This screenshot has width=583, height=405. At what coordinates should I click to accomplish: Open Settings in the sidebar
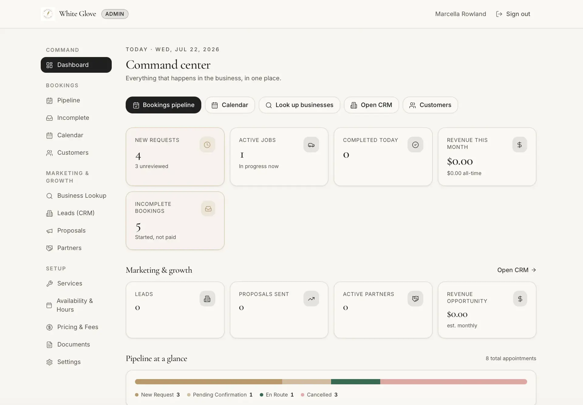(x=76, y=362)
